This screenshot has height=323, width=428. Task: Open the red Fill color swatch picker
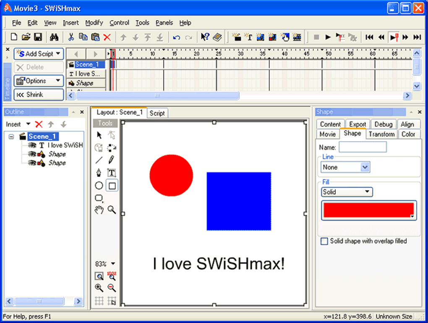(368, 209)
